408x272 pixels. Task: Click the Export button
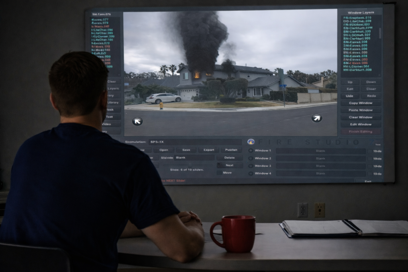click(x=209, y=150)
